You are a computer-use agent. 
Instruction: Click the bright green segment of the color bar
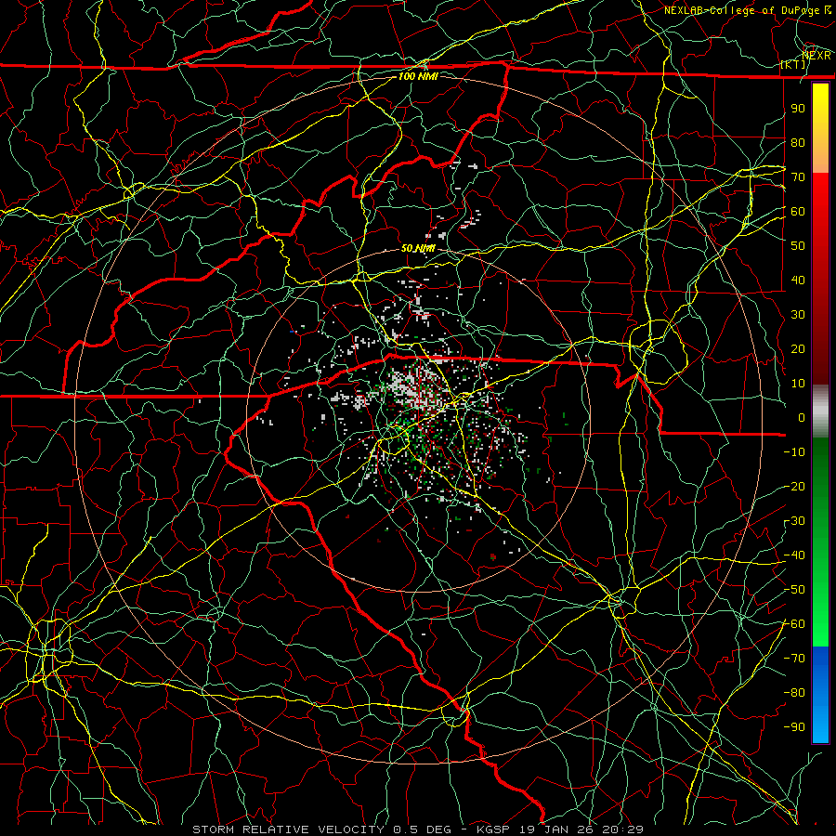click(820, 613)
